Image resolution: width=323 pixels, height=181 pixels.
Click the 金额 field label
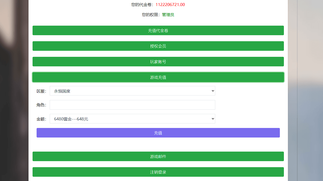41,119
